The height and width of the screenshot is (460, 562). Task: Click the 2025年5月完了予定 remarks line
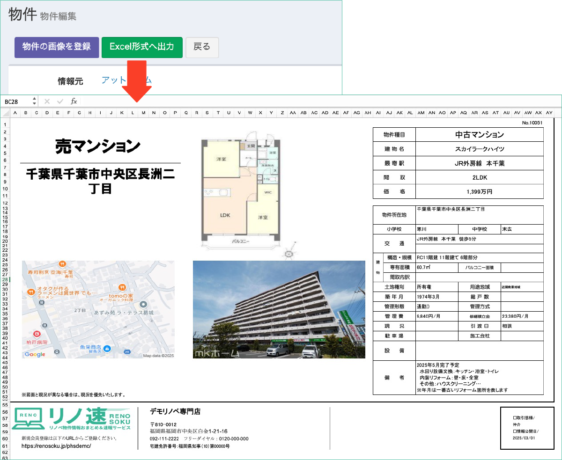coord(438,365)
